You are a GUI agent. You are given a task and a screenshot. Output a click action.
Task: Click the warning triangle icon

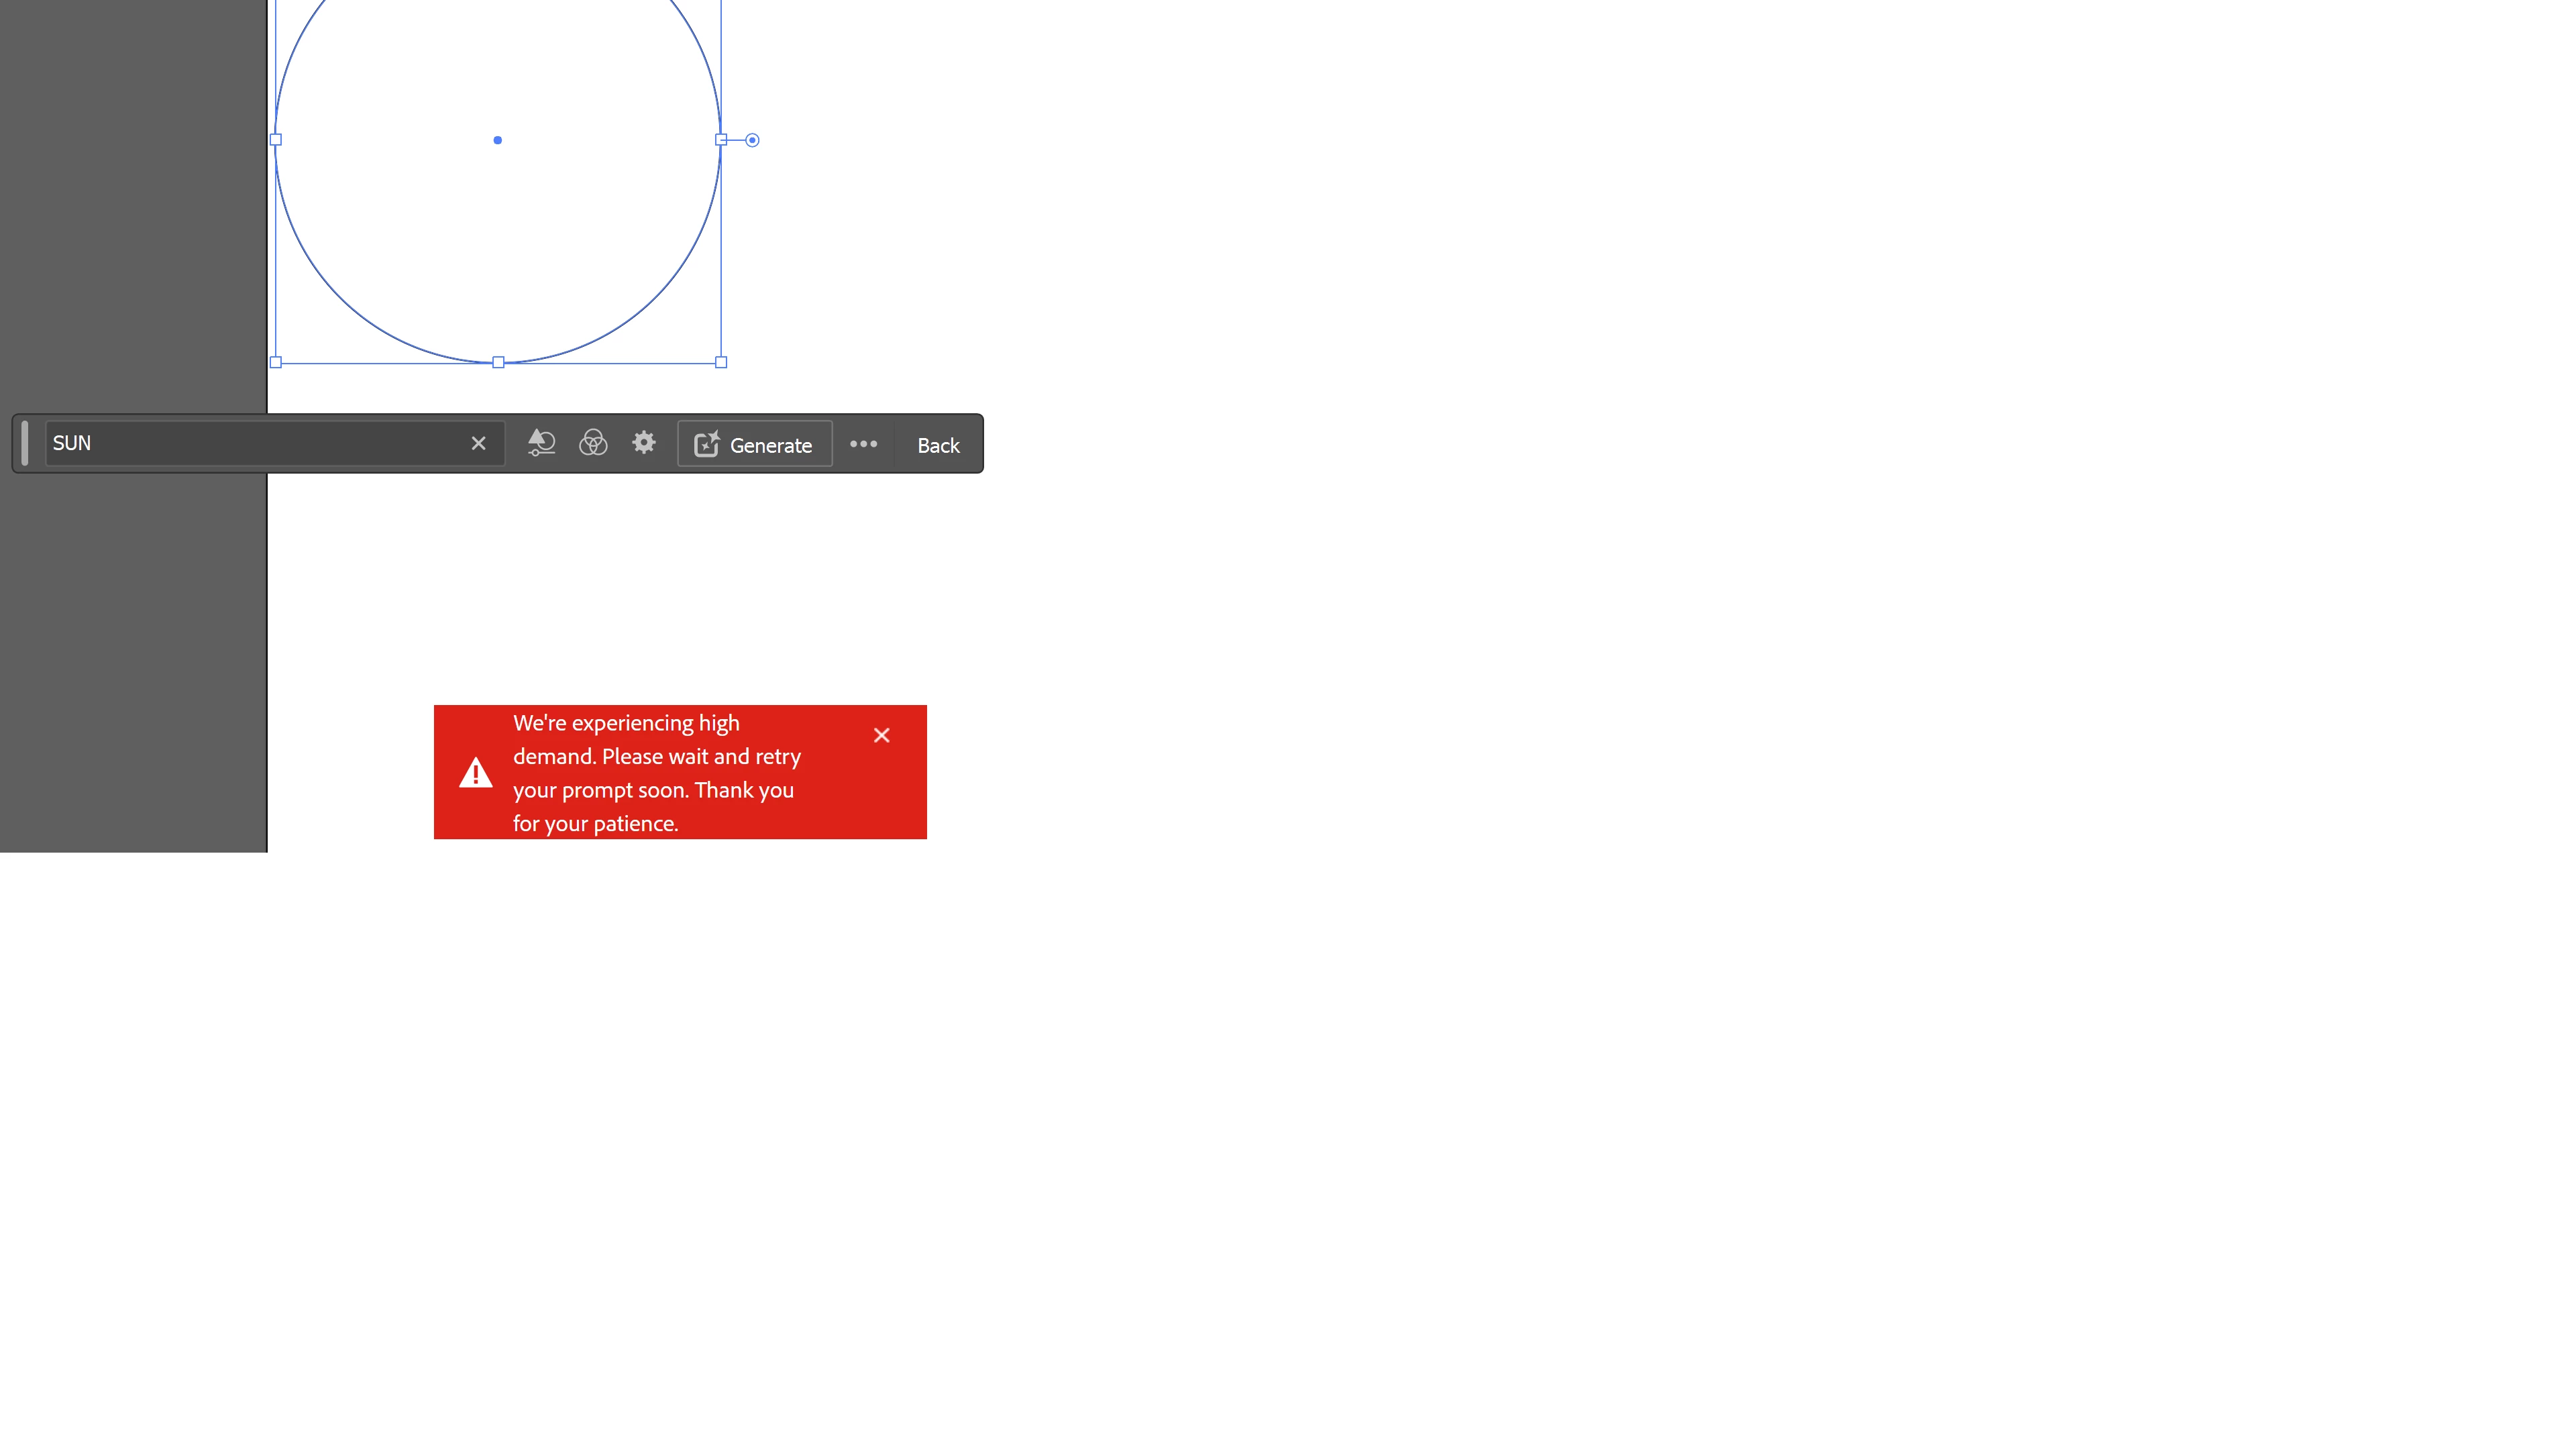pyautogui.click(x=475, y=772)
